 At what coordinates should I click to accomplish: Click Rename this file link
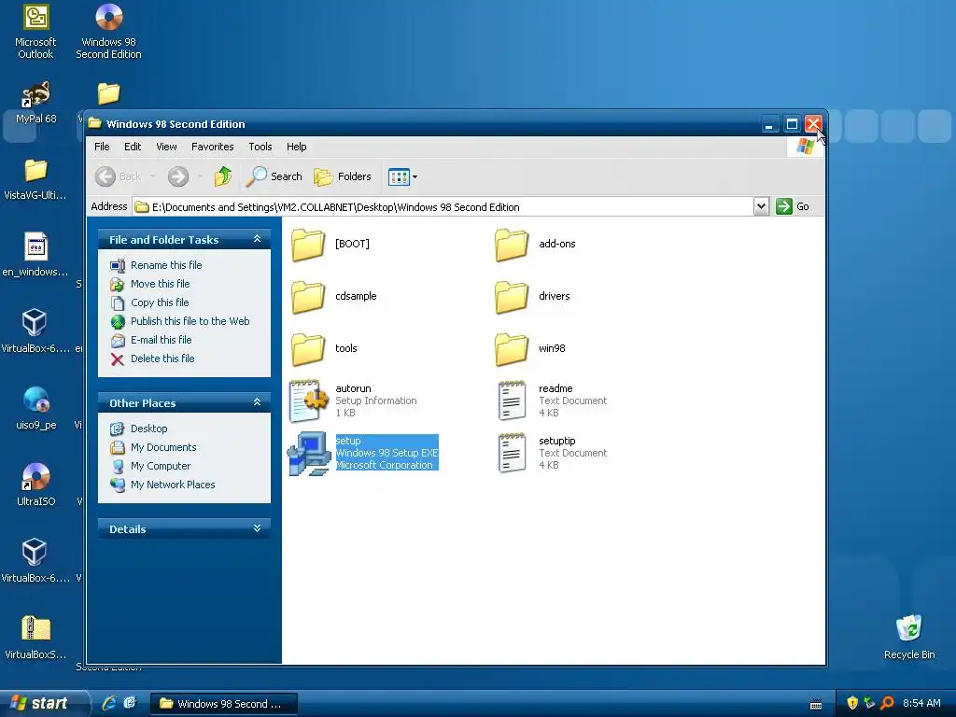(166, 265)
